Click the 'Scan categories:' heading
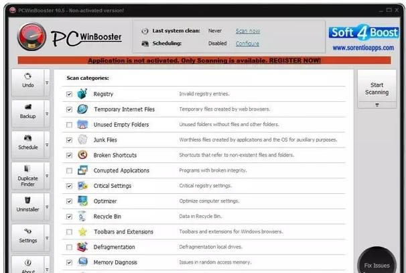 click(x=88, y=78)
